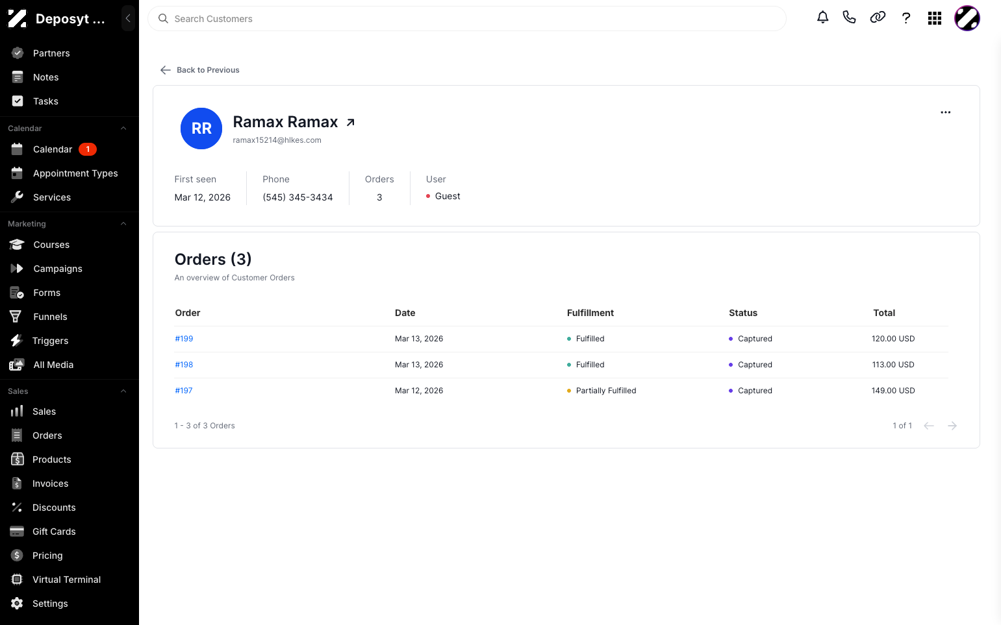Click the RR customer avatar

pyautogui.click(x=201, y=129)
